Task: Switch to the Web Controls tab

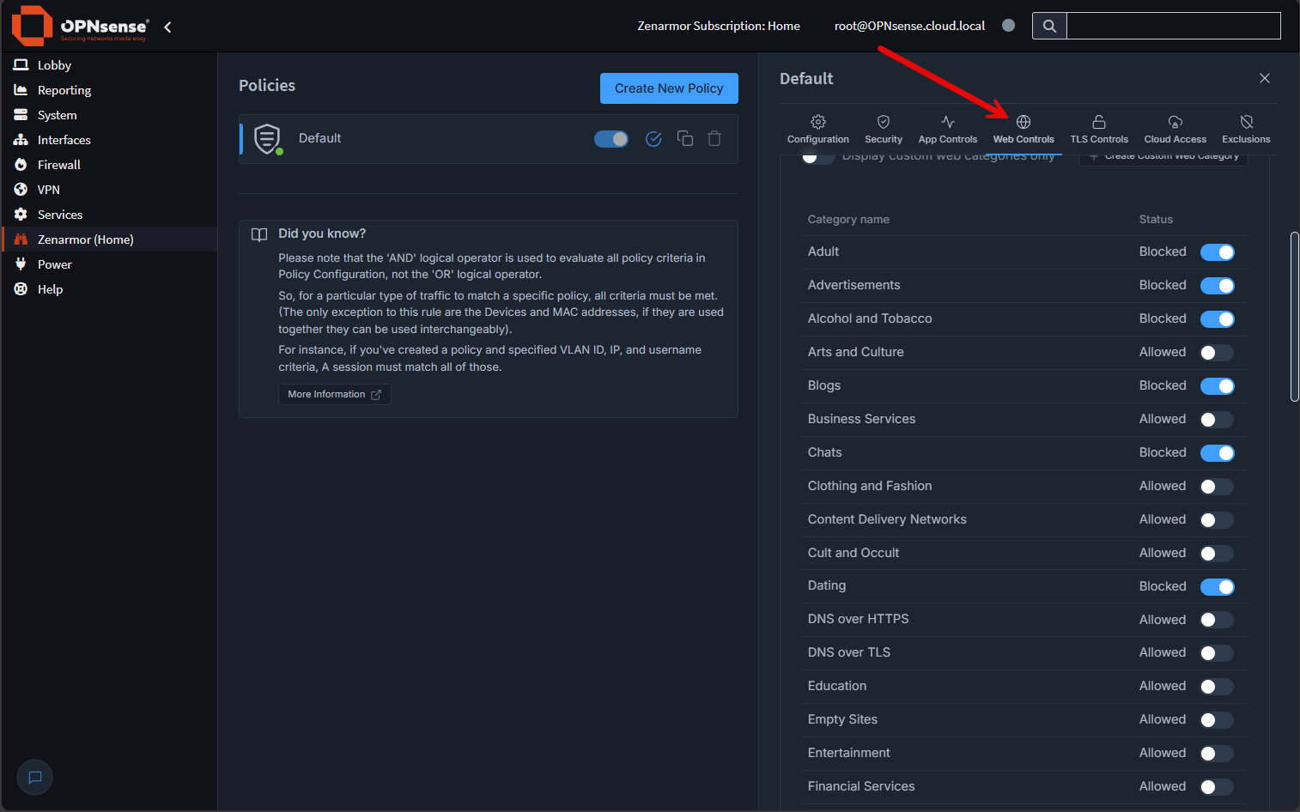Action: (x=1024, y=129)
